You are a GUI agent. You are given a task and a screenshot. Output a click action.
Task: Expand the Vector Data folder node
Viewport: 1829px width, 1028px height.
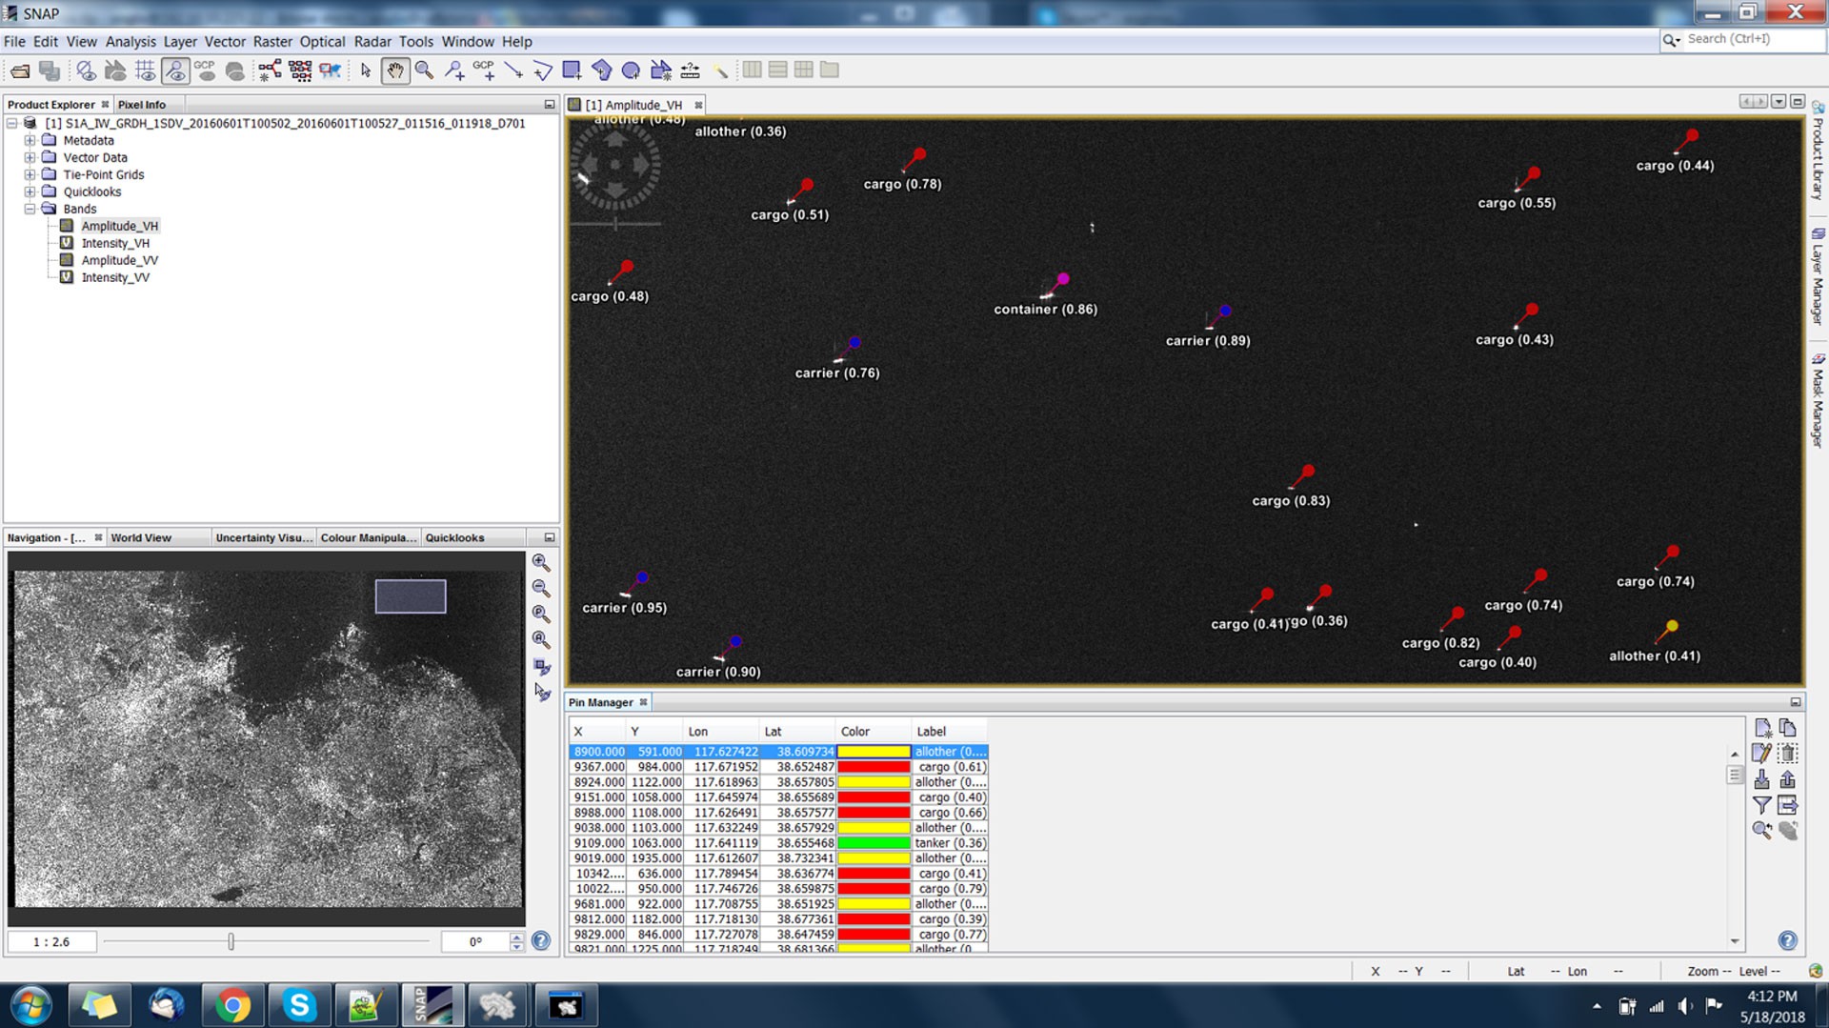click(x=30, y=158)
